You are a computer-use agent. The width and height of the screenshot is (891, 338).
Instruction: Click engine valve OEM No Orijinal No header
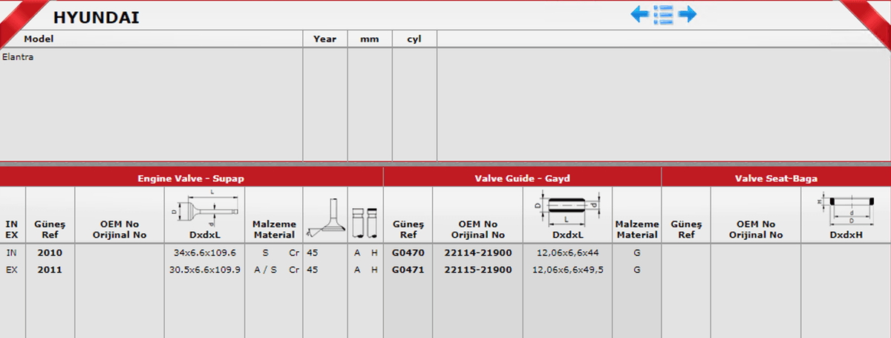120,229
